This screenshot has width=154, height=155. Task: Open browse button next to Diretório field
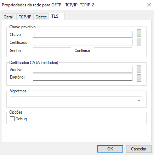pos(139,78)
